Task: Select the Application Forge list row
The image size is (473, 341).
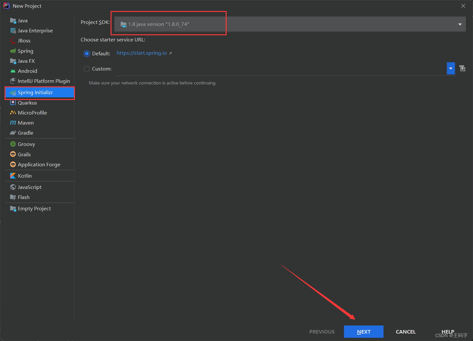Action: pos(40,164)
